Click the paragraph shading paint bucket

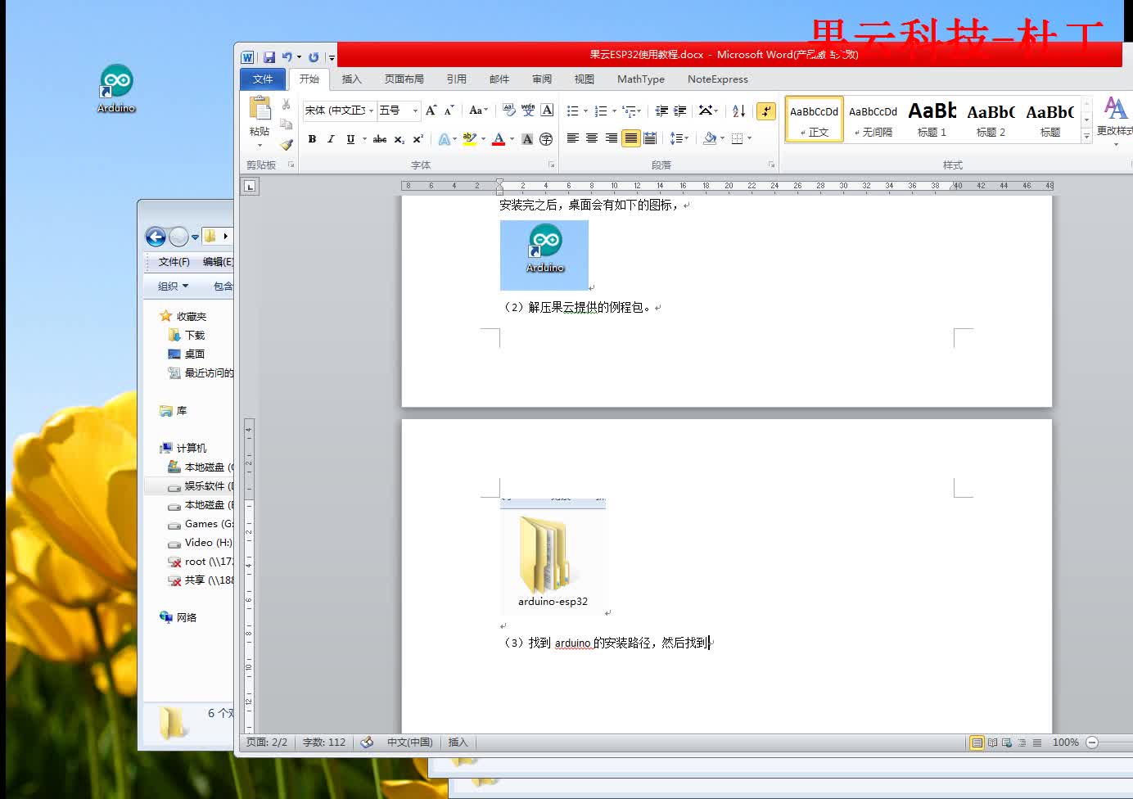tap(710, 138)
